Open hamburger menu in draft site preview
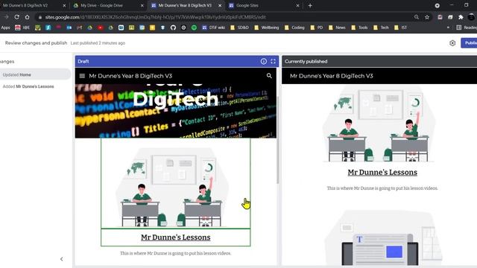Image resolution: width=477 pixels, height=268 pixels. point(82,76)
